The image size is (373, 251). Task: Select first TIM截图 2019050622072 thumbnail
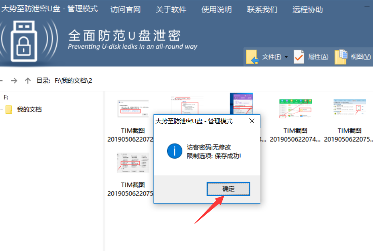pyautogui.click(x=133, y=109)
